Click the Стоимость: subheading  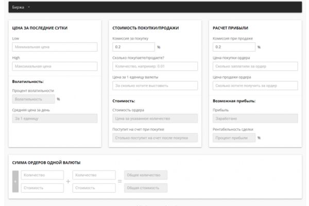(x=124, y=101)
